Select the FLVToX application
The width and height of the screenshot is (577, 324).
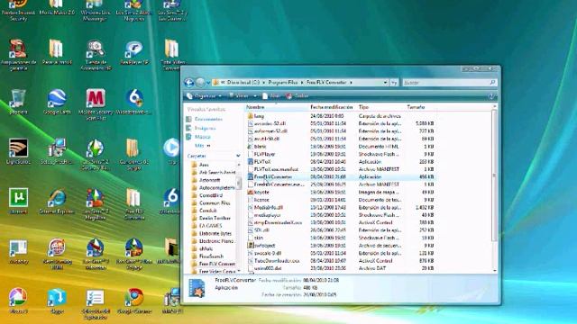point(262,162)
